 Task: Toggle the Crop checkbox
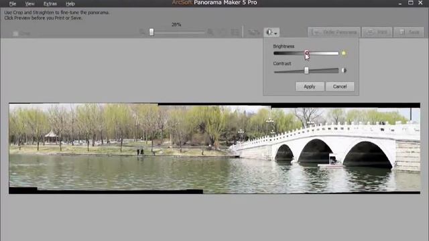[x=15, y=33]
